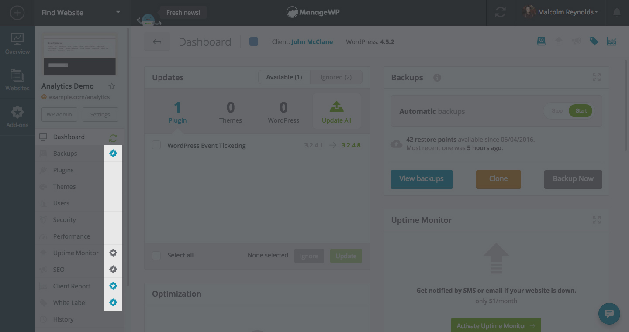The width and height of the screenshot is (629, 332).
Task: Open the Find Website dropdown
Action: [80, 13]
